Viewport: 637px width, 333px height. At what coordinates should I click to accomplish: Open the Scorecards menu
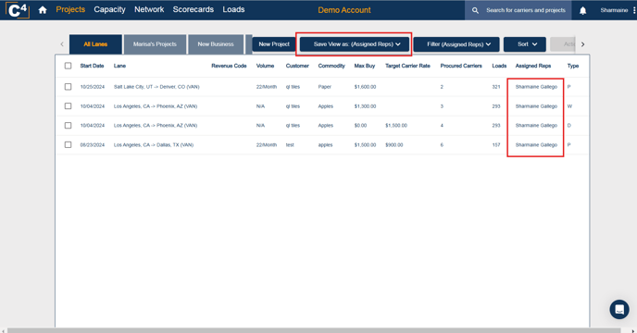(193, 9)
